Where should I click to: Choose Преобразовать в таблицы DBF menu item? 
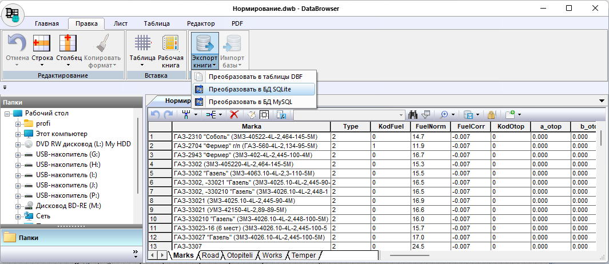pos(254,77)
